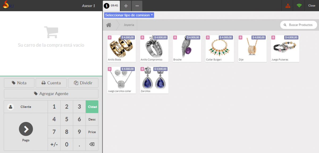Click the Dividir button

[83, 83]
